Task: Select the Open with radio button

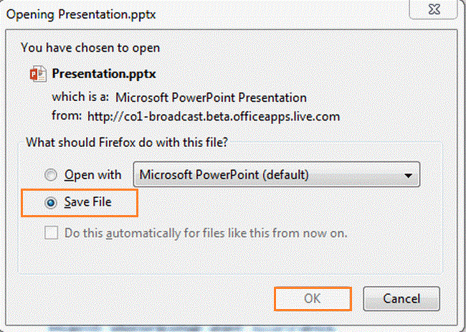Action: pyautogui.click(x=50, y=174)
